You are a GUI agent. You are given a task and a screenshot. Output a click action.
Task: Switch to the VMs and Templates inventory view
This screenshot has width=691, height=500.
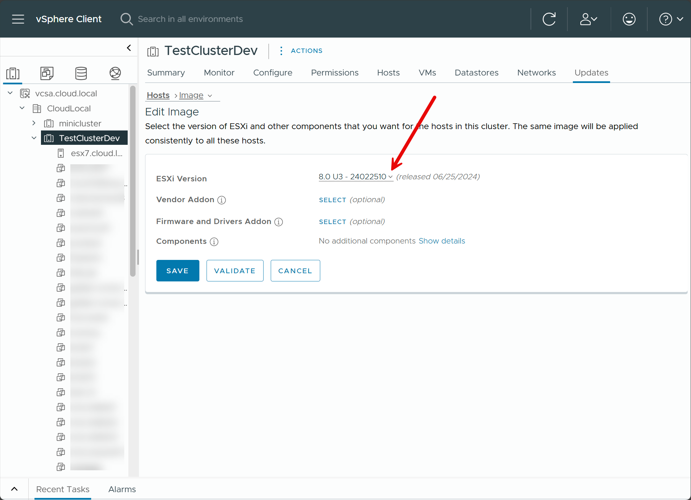[47, 73]
